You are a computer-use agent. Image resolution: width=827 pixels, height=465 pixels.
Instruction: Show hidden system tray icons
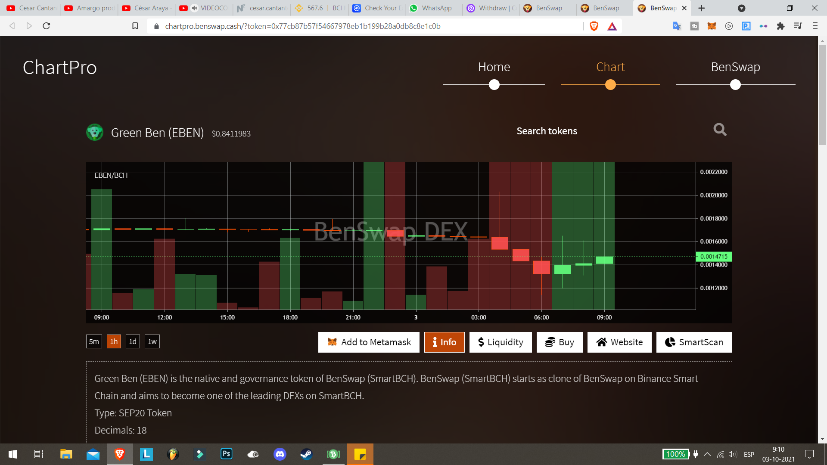click(707, 454)
